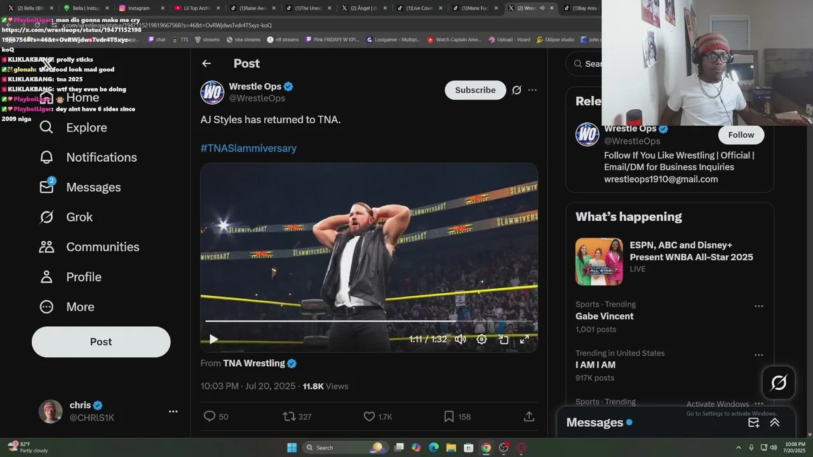This screenshot has width=813, height=457.
Task: Click the Wrestle Ops profile avatar on post
Action: (212, 92)
